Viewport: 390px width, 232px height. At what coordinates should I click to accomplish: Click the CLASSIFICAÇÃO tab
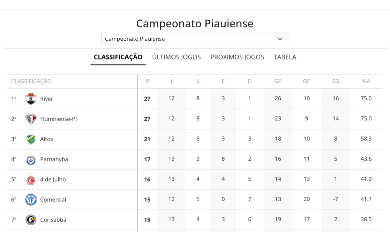[118, 57]
